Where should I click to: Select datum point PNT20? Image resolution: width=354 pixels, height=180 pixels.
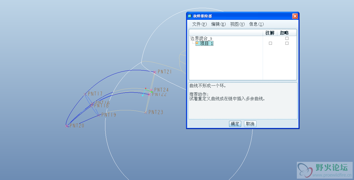point(67,126)
